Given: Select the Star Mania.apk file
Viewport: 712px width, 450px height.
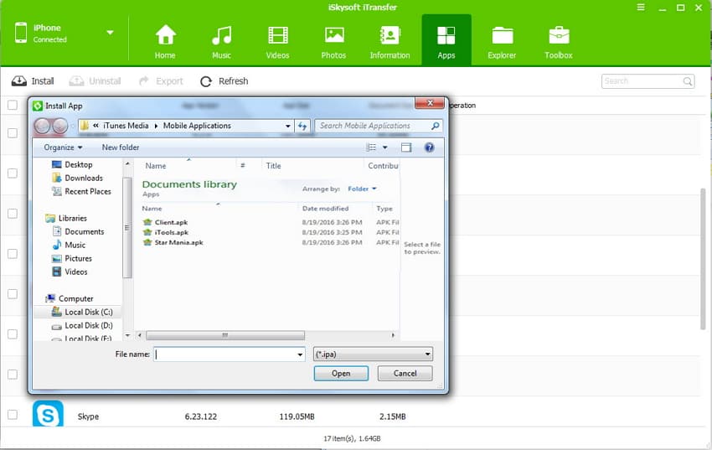Looking at the screenshot, I should click(x=173, y=242).
